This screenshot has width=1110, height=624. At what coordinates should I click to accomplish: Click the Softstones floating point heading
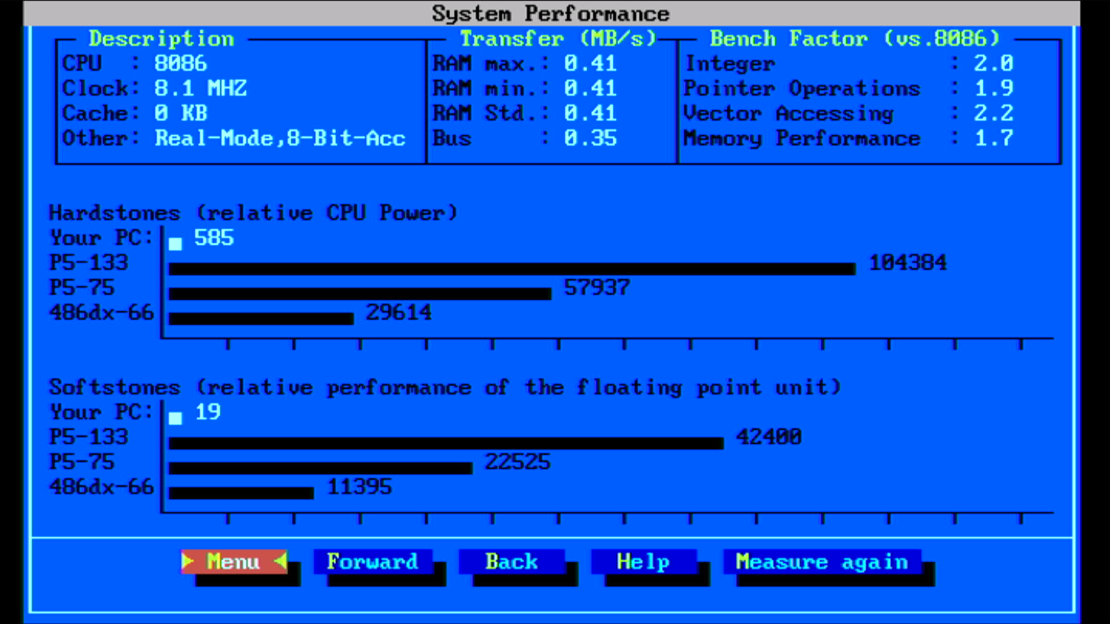tap(445, 387)
